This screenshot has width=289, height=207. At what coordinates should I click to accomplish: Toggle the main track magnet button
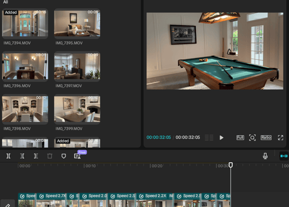click(x=284, y=156)
